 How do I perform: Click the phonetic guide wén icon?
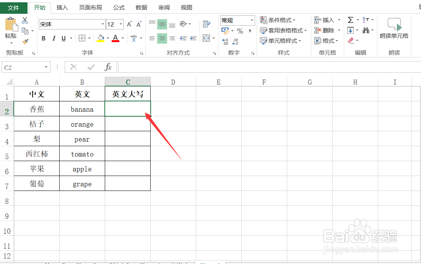point(134,38)
